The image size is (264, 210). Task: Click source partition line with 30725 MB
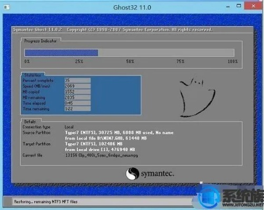pos(119,133)
